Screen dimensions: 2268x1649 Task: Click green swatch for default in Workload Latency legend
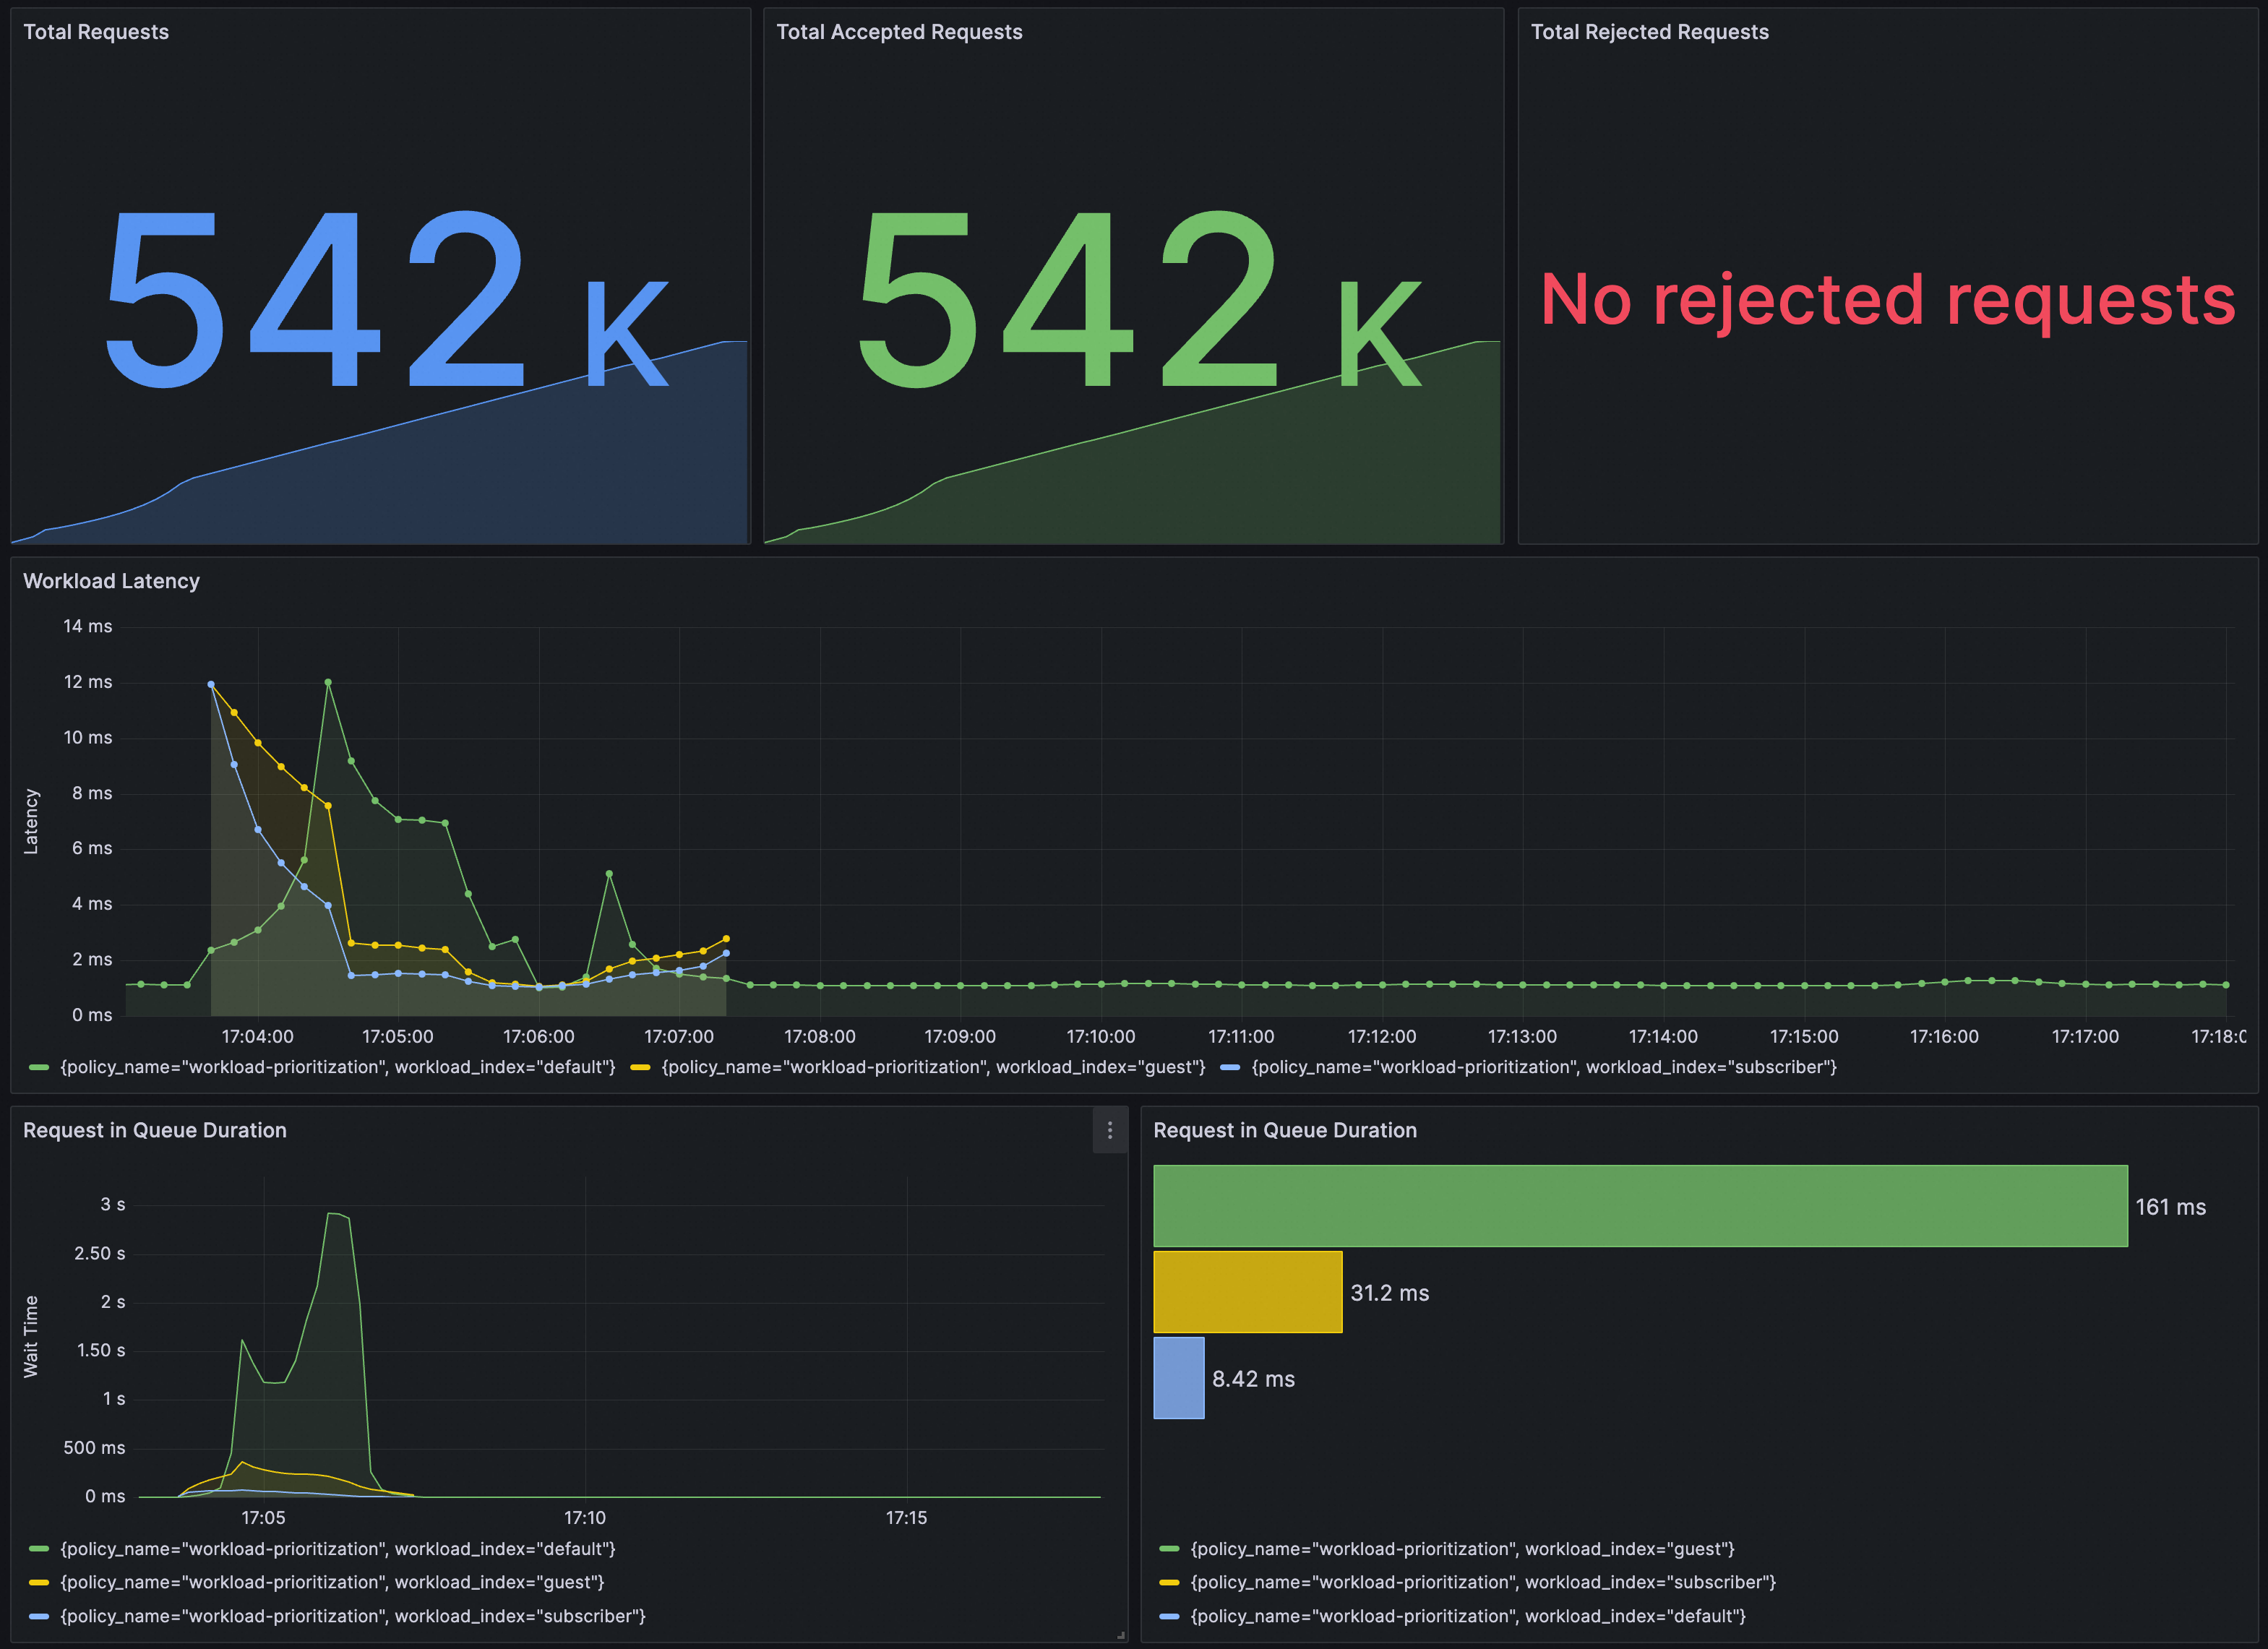click(39, 1068)
